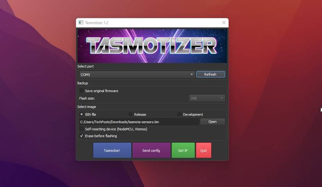Click the Flash size: label
This screenshot has width=322, height=187.
click(x=87, y=98)
